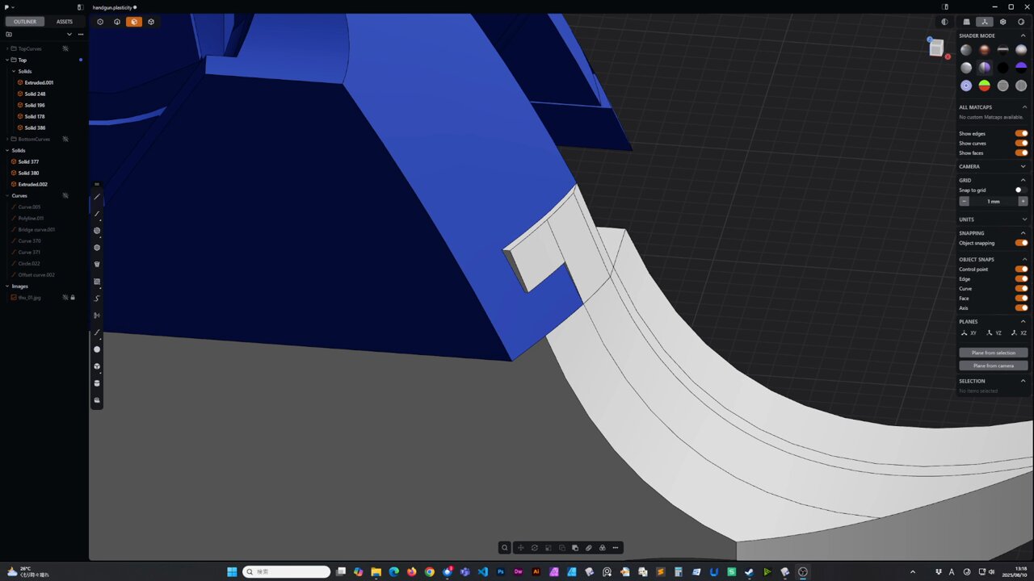This screenshot has width=1034, height=581.
Task: Select the XY plane
Action: pos(969,332)
